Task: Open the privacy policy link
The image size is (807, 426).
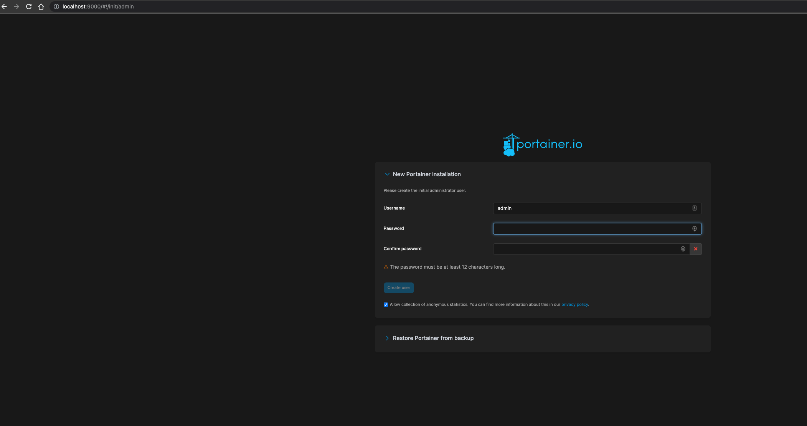Action: point(574,305)
